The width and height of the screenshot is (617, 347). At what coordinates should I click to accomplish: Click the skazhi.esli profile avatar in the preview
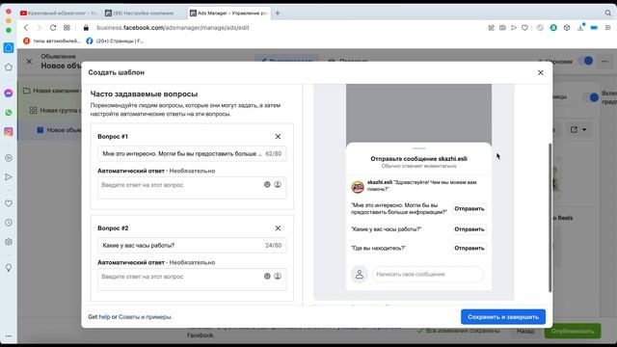tap(358, 186)
